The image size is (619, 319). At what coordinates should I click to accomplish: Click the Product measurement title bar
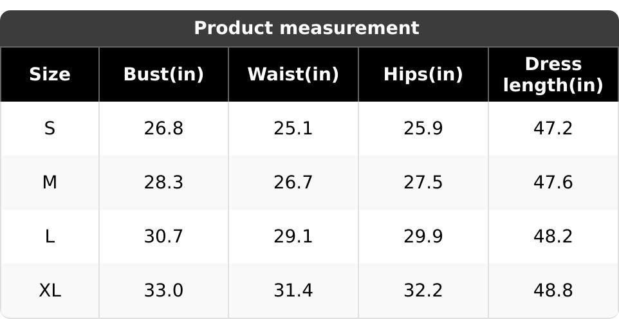pyautogui.click(x=309, y=28)
